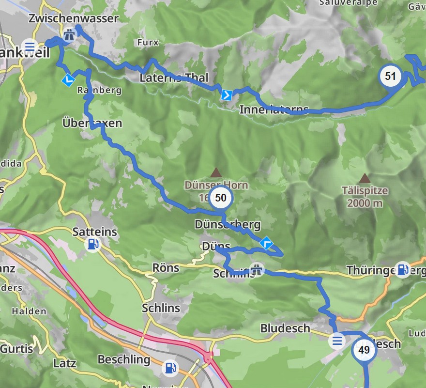Click the blue direction arrow near Rainberg
The height and width of the screenshot is (388, 426).
coord(68,79)
